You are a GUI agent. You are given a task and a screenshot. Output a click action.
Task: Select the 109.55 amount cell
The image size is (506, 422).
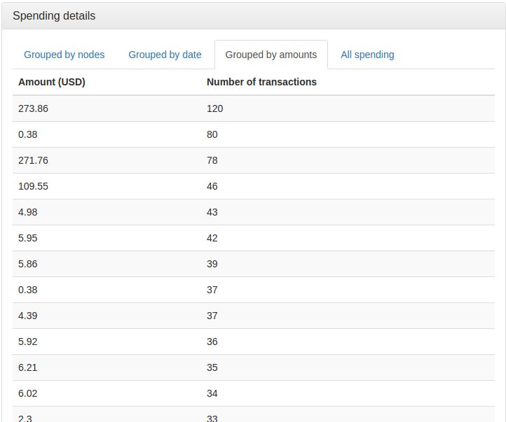(x=33, y=186)
